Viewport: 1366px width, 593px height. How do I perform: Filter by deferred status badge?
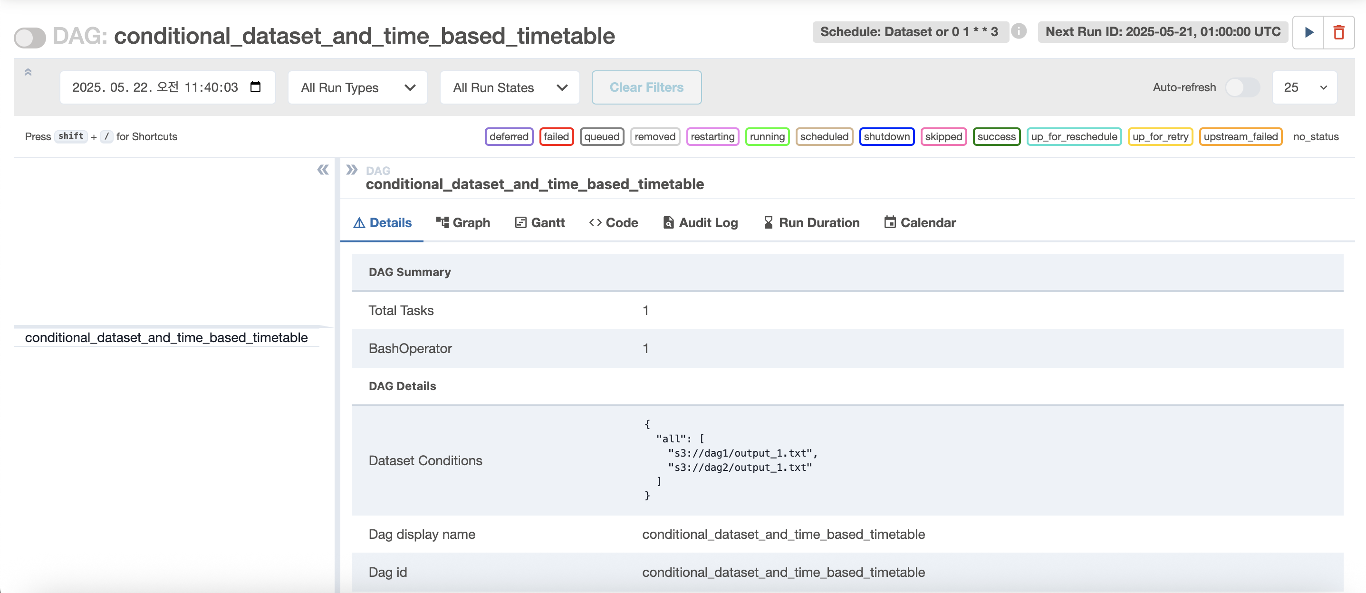click(509, 137)
